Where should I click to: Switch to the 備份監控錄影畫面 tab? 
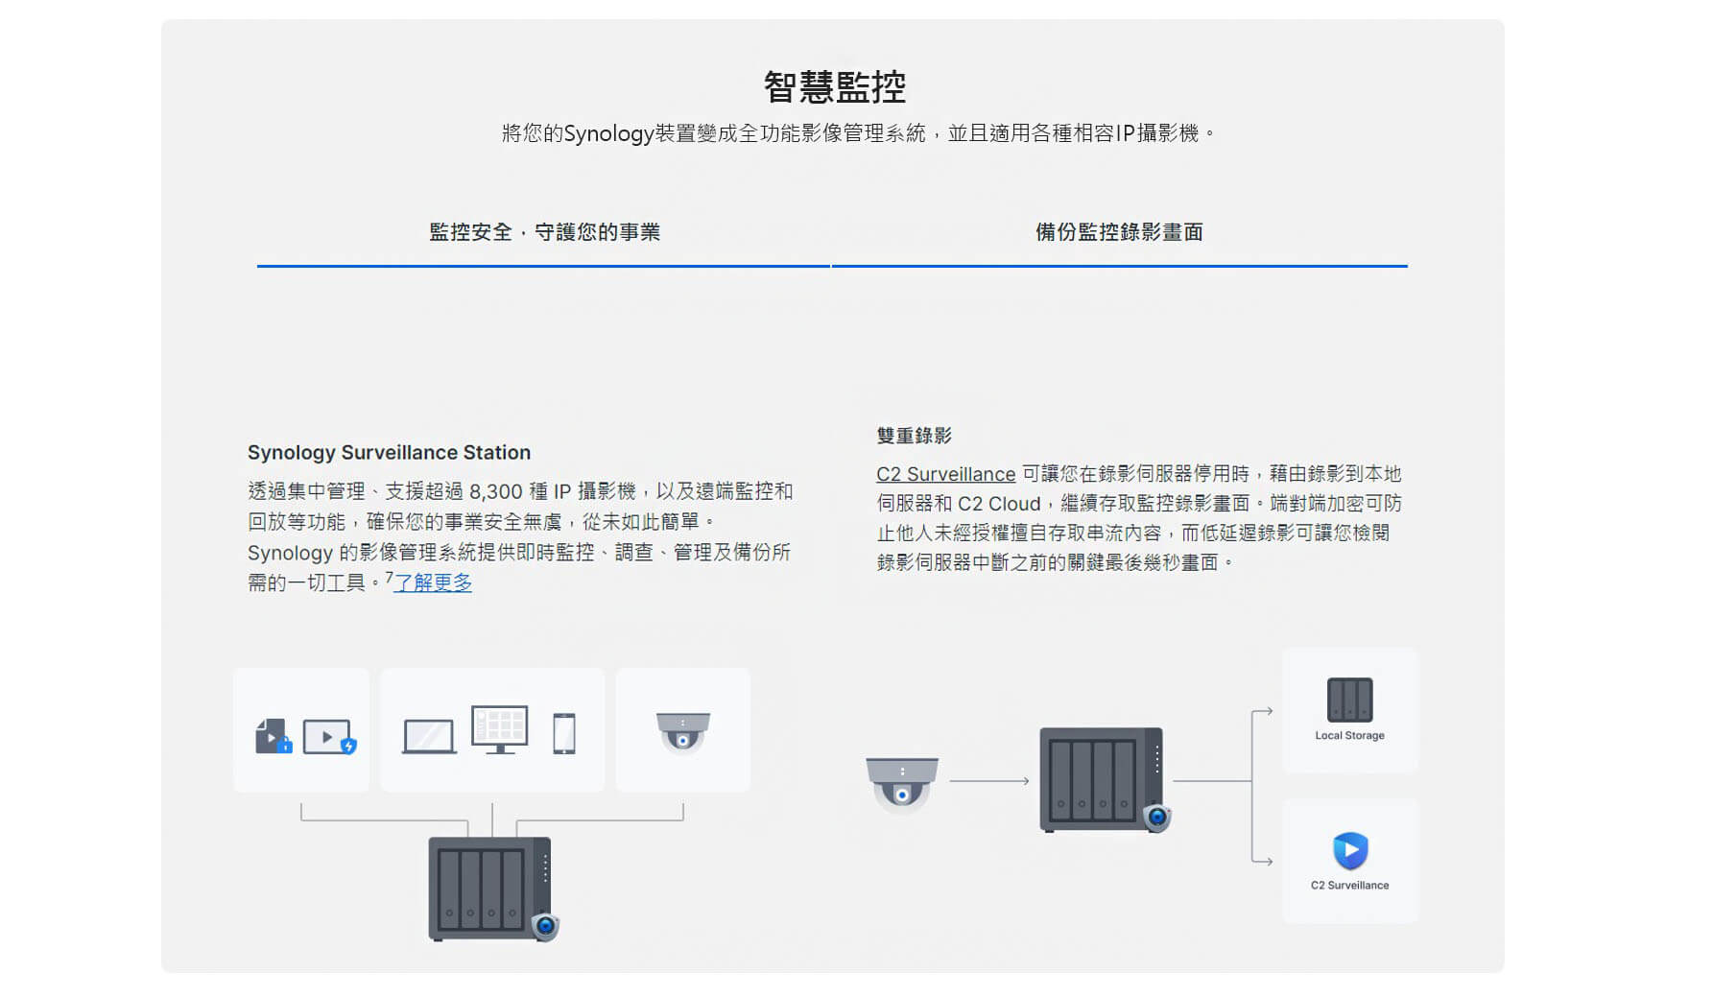tap(1119, 232)
